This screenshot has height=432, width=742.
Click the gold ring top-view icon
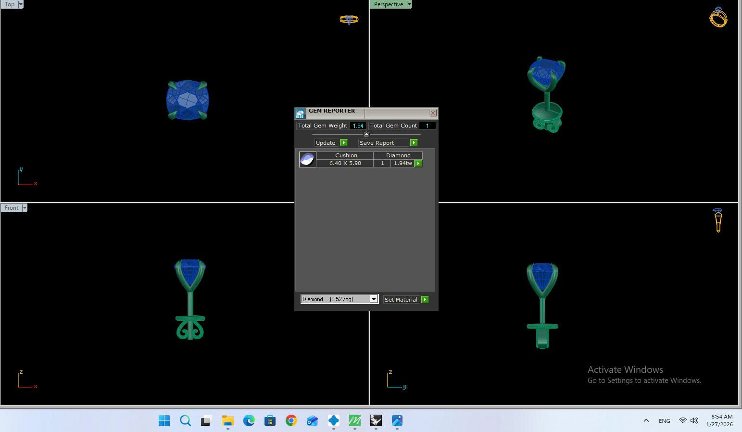[349, 20]
